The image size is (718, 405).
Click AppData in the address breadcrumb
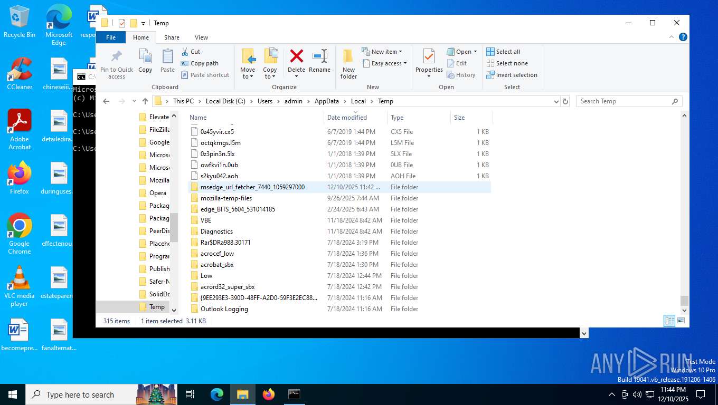(x=326, y=101)
